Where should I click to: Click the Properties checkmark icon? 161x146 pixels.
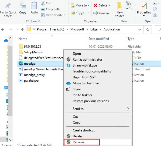tap(144, 6)
